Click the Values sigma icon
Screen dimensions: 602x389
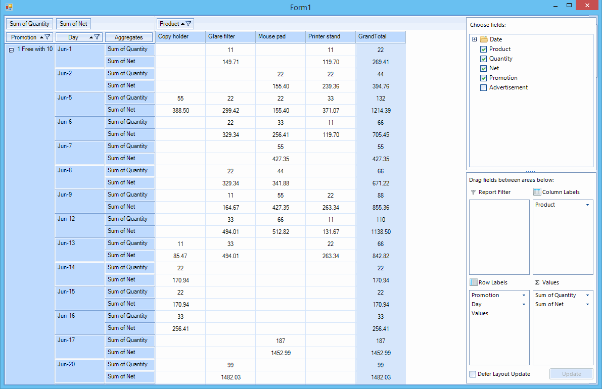coord(537,282)
